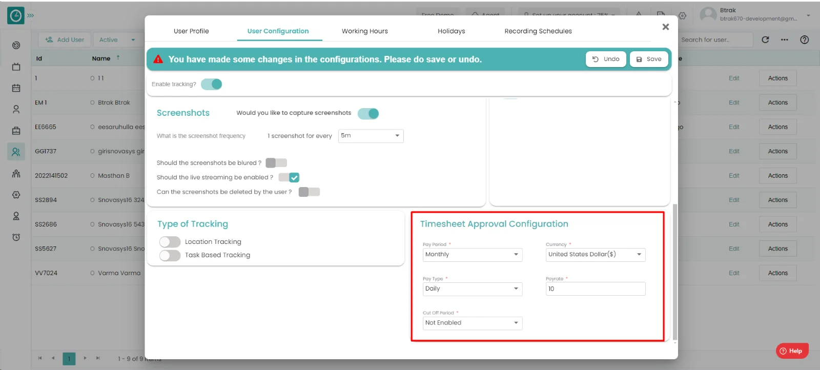Image resolution: width=820 pixels, height=370 pixels.
Task: Click the SS2894 user ID cell
Action: 46,200
